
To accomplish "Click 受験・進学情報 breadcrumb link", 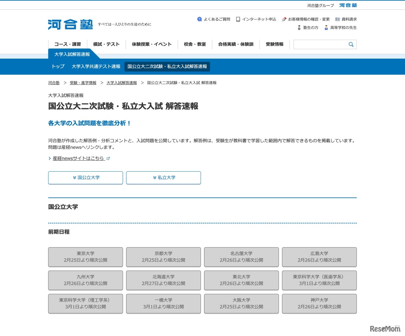I will point(83,83).
